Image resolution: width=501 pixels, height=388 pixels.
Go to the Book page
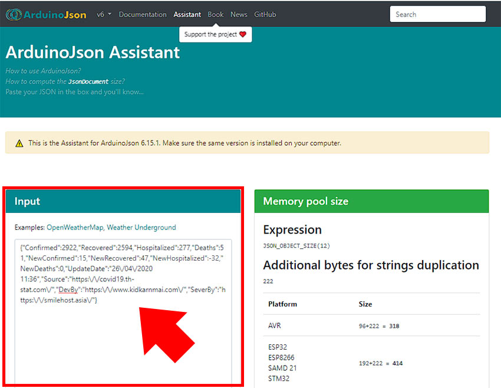216,14
